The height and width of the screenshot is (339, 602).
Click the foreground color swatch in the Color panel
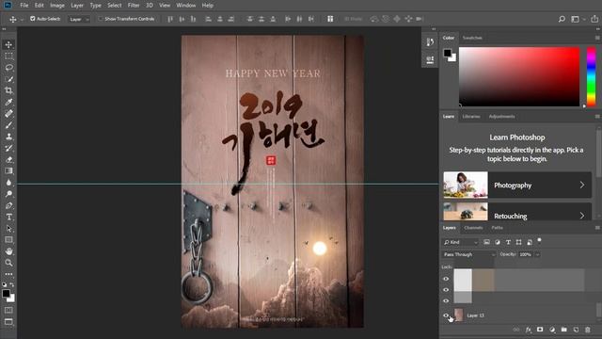pos(448,53)
